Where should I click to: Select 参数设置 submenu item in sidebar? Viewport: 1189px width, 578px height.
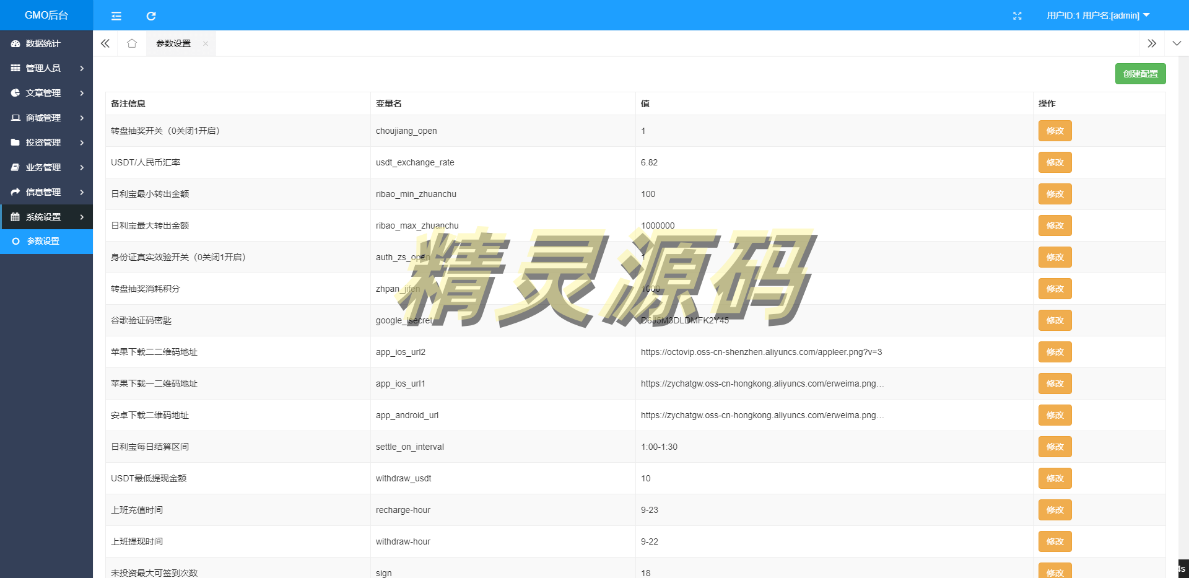coord(43,241)
